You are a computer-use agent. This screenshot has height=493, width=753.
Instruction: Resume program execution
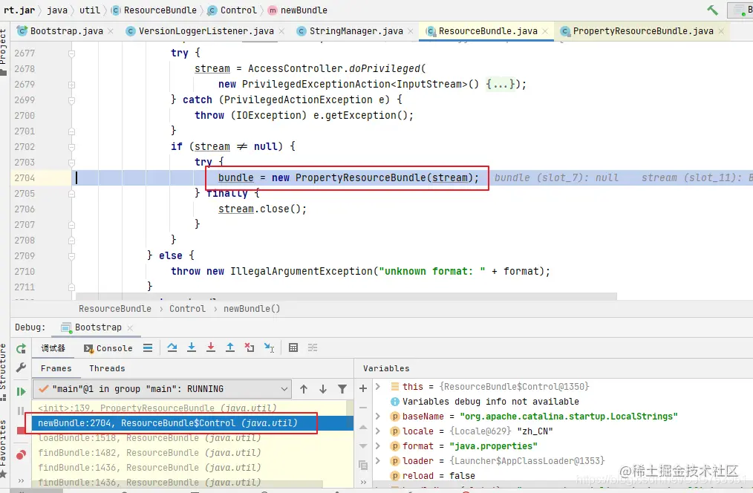(x=21, y=392)
